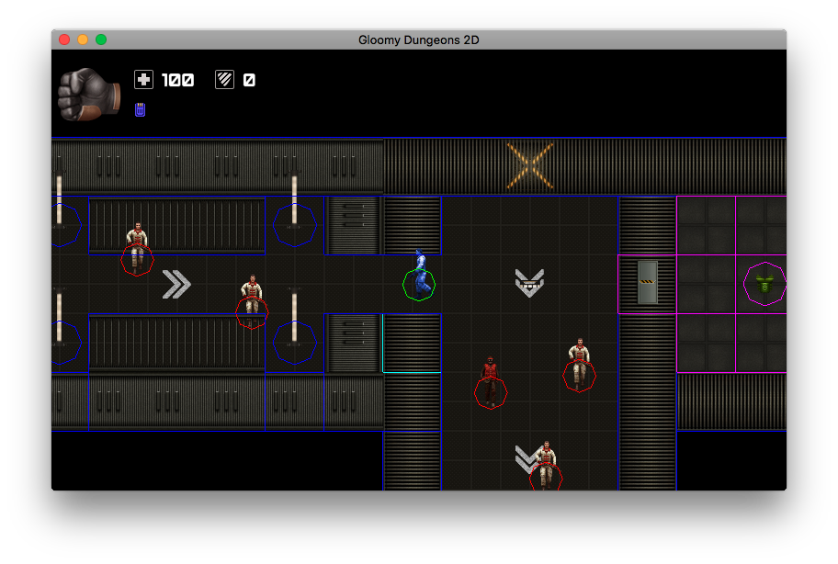Click the blue player character
Image resolution: width=838 pixels, height=564 pixels.
pos(420,275)
